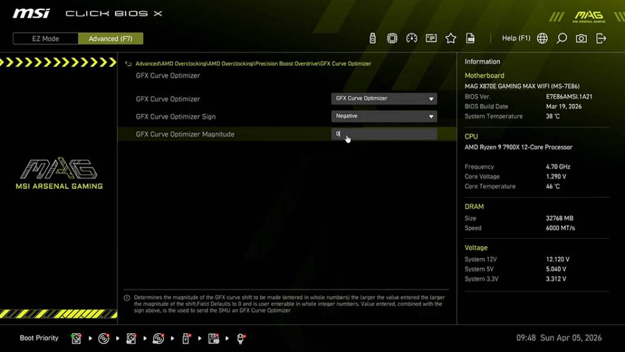The height and width of the screenshot is (352, 625).
Task: Open BIOS search with the magnifier icon
Action: [x=561, y=38]
